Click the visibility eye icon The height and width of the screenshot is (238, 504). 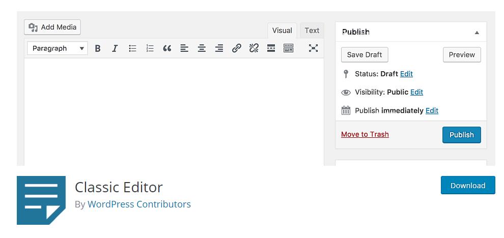point(346,93)
